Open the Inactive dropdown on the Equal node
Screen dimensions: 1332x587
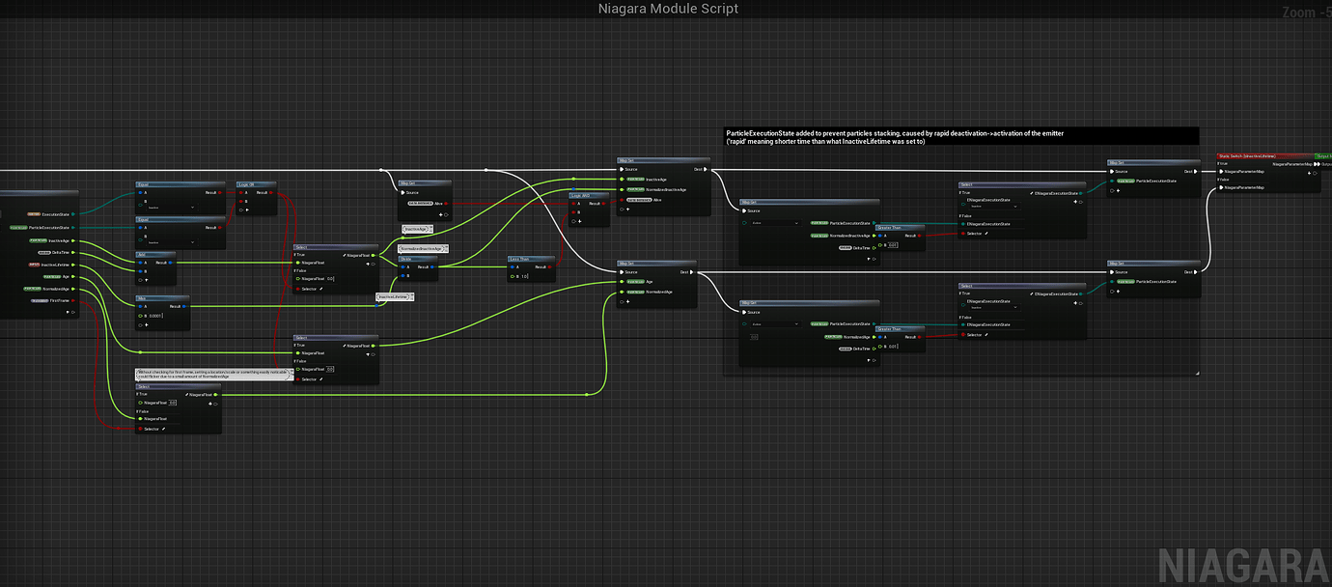tap(172, 207)
